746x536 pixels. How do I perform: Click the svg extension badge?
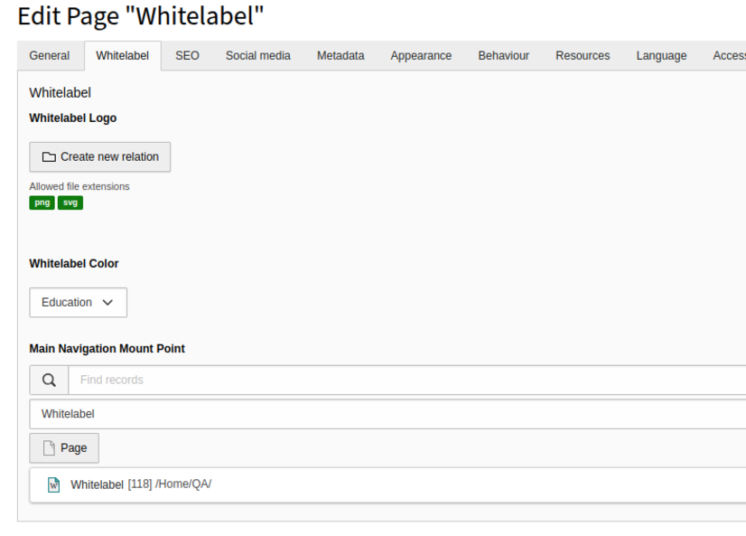[x=70, y=202]
